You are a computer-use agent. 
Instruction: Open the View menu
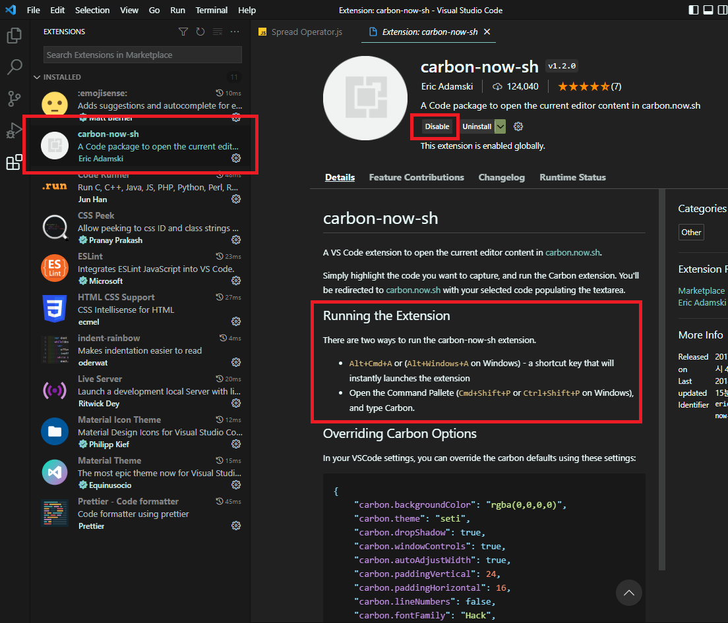[129, 10]
